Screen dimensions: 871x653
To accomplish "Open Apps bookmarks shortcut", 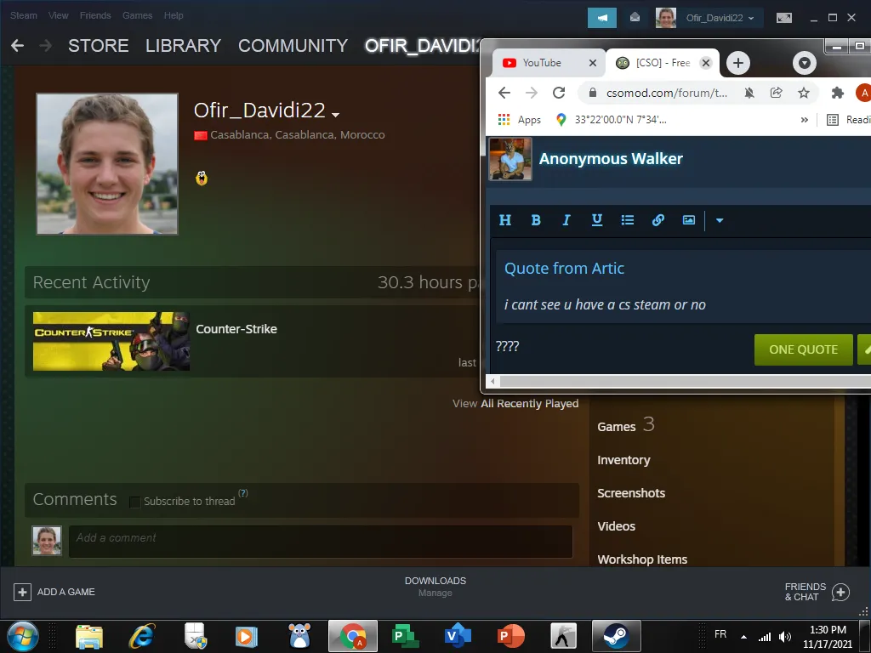I will click(520, 119).
